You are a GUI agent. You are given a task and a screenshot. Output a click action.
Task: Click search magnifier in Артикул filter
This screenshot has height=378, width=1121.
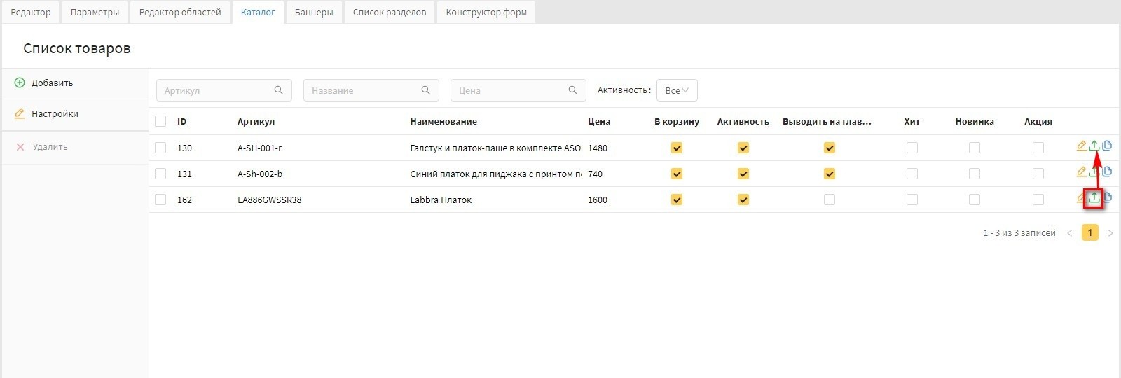coord(278,90)
